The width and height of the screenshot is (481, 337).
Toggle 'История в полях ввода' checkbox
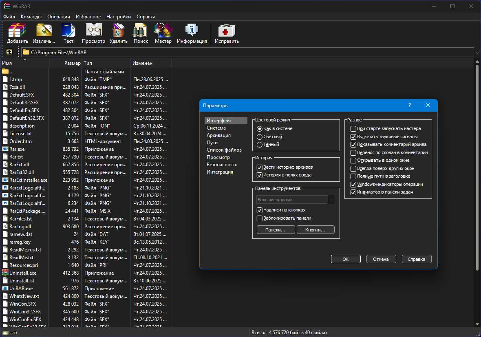[x=260, y=175]
